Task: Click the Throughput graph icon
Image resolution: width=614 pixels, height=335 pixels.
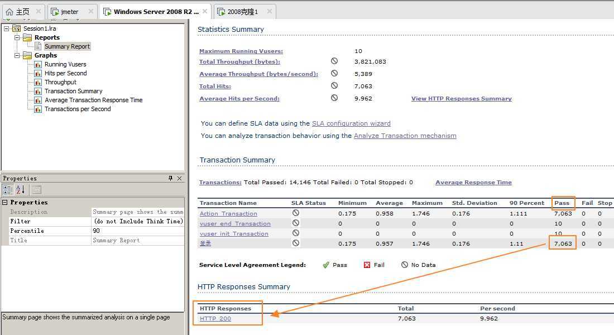Action: click(38, 83)
